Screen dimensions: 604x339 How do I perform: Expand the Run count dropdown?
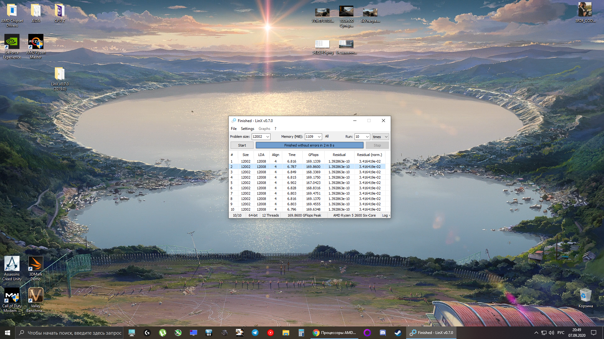367,137
